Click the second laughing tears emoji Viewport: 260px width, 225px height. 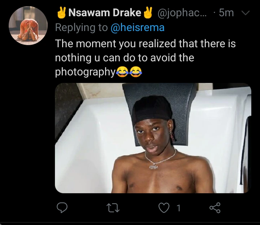tap(136, 72)
